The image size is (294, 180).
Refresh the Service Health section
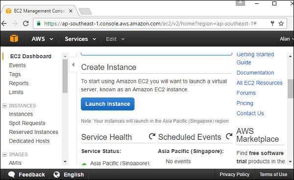pyautogui.click(x=152, y=136)
